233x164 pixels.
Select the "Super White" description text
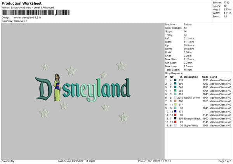click(191, 125)
